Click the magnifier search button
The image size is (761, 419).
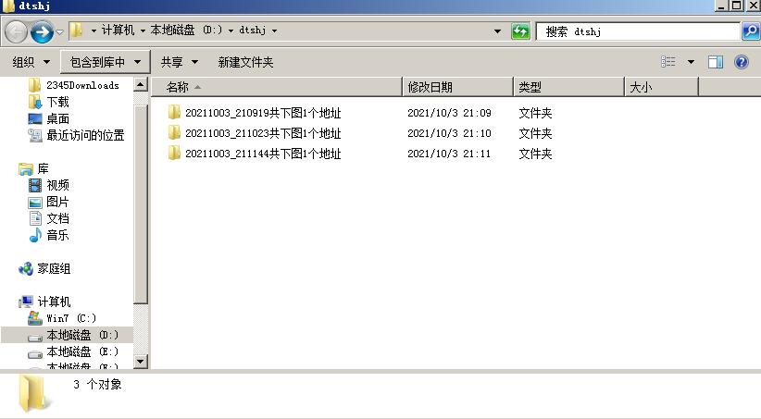click(750, 31)
